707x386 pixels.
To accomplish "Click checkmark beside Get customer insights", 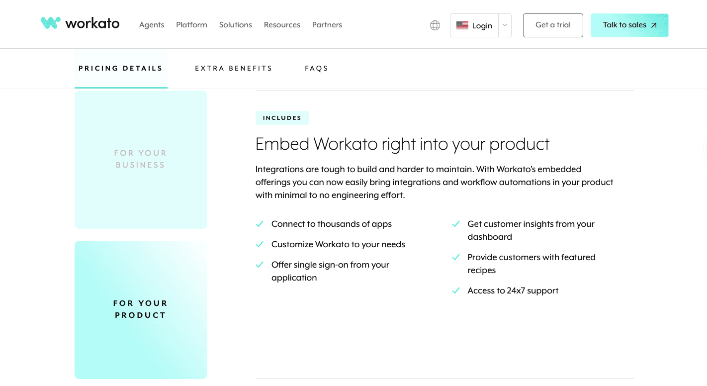I will [456, 224].
